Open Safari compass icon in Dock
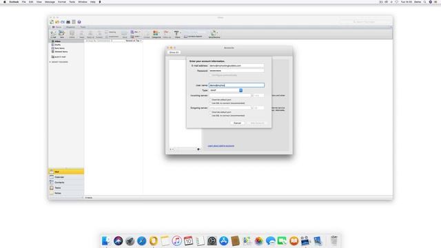 point(141,240)
